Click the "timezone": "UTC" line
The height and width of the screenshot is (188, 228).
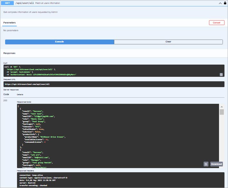[31, 127]
